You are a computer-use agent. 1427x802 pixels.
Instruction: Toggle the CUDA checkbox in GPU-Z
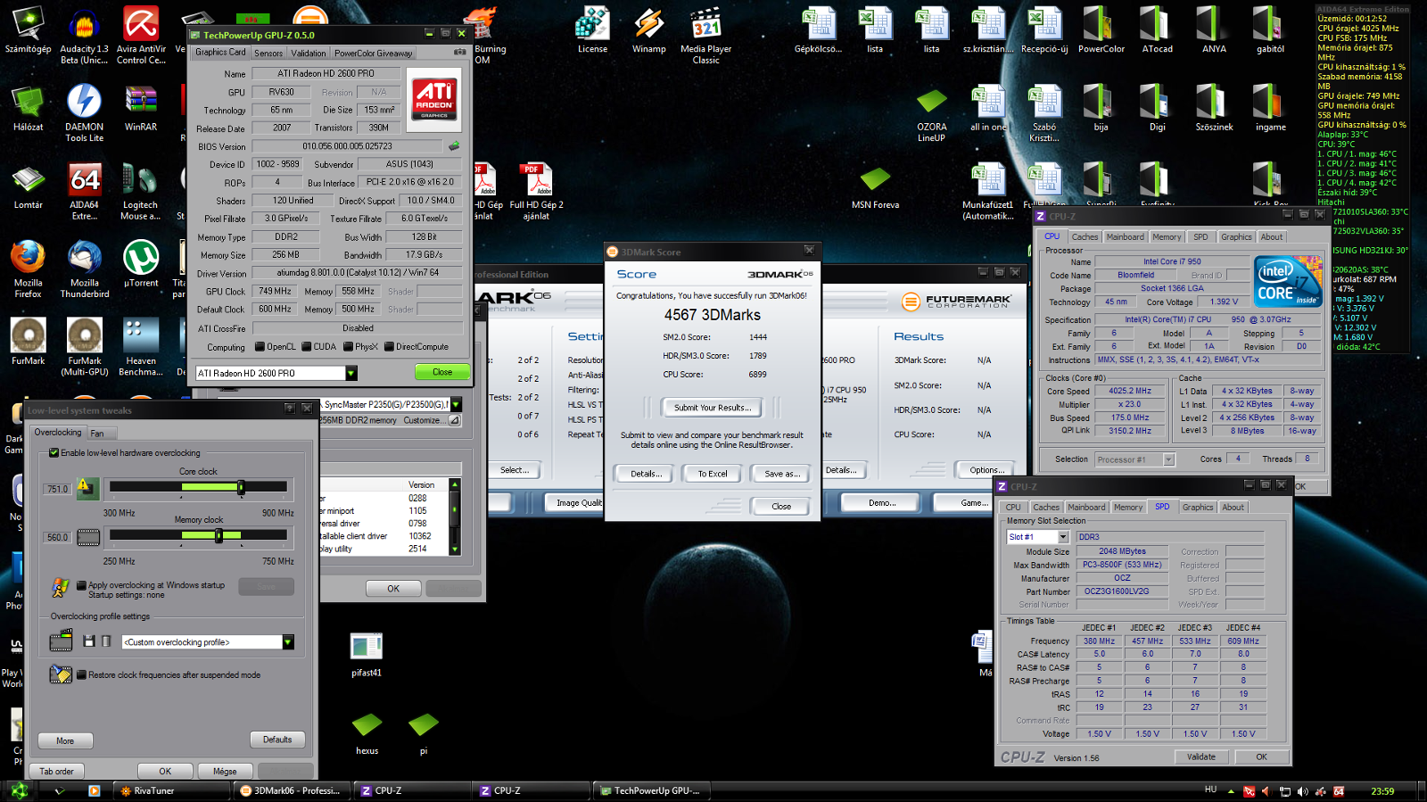point(307,347)
